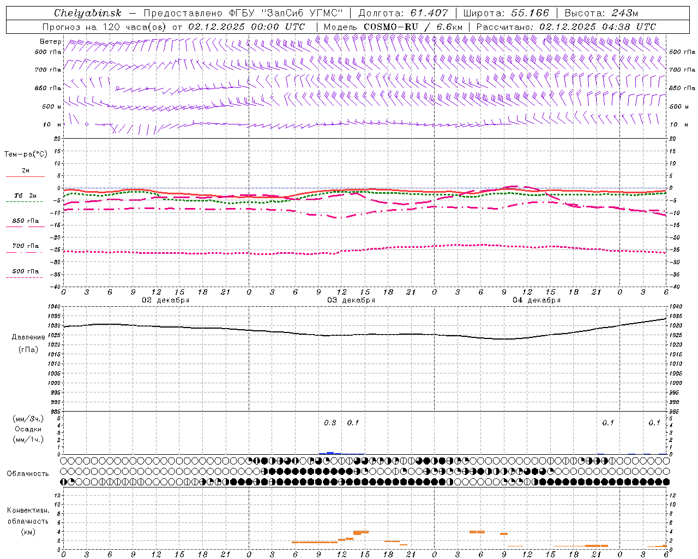This screenshot has width=698, height=559.
Task: Click right "10 м" wind level label
Action: click(678, 124)
